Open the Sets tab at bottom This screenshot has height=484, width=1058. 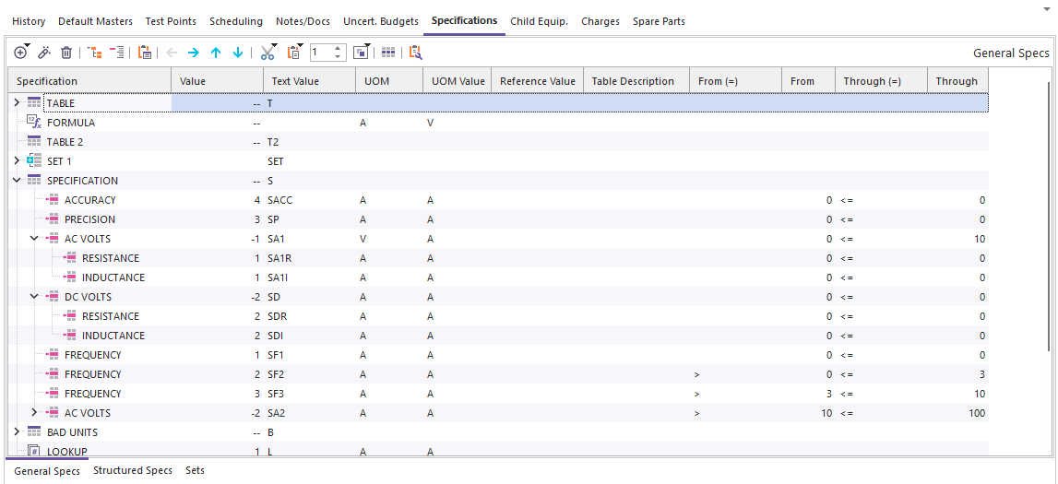[195, 471]
